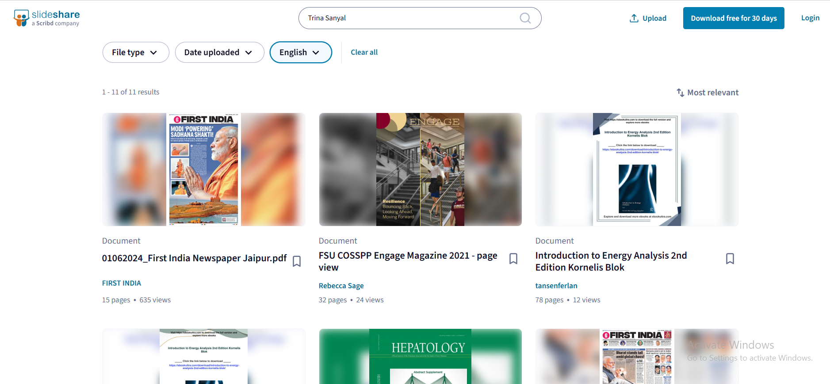830x384 pixels.
Task: Click Clear all filters link
Action: pos(364,52)
